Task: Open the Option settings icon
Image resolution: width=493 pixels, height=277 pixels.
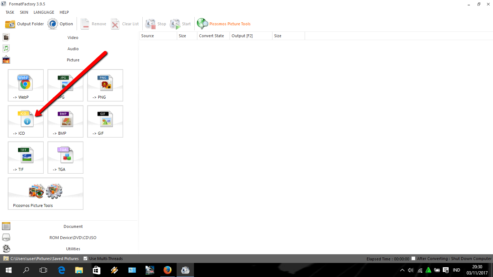Action: 53,23
